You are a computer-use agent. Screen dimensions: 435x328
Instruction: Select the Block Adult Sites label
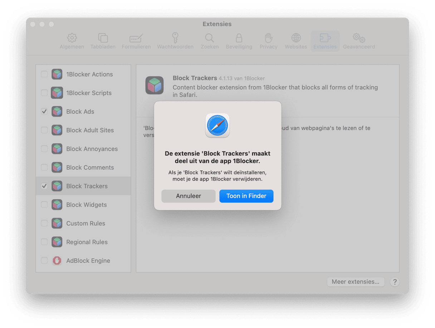(x=90, y=130)
